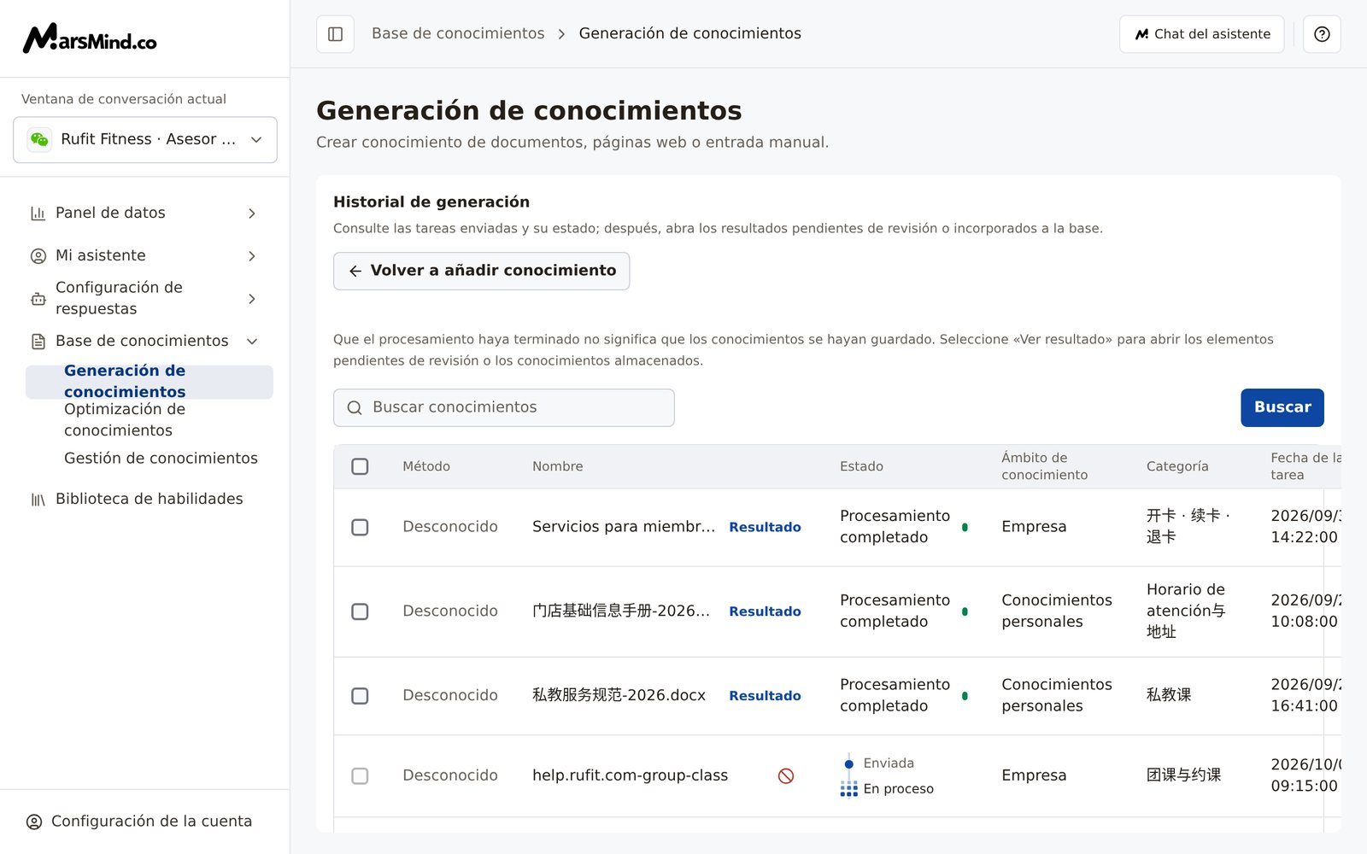Open the Rufit Fitness conversation dropdown
This screenshot has height=854, width=1367.
click(x=145, y=139)
